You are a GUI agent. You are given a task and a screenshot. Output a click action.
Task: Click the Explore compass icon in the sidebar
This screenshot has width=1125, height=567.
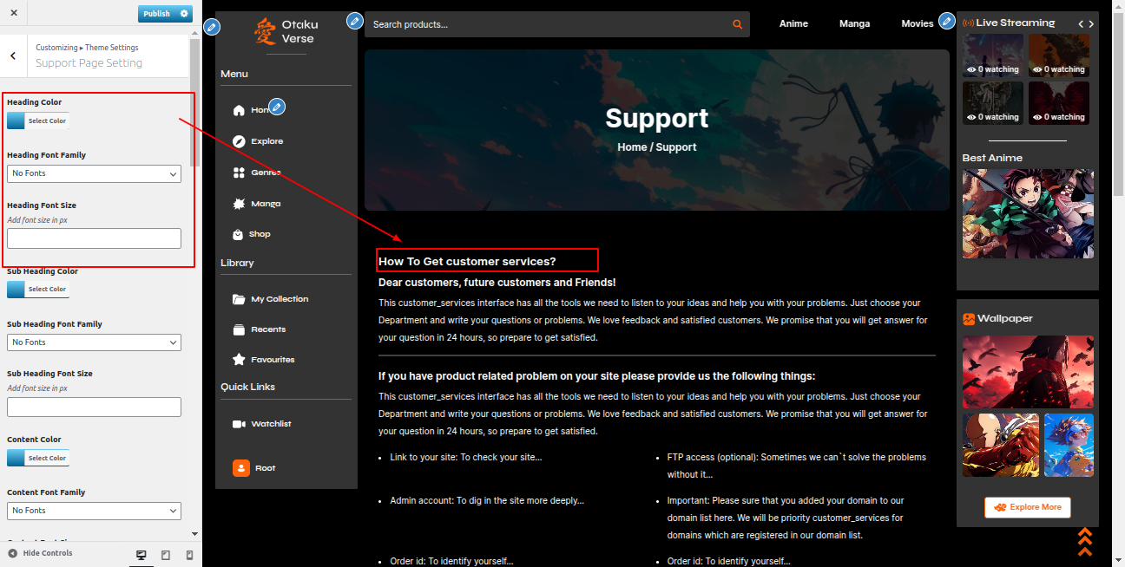click(239, 141)
